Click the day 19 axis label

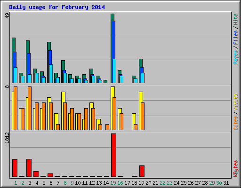[141, 183]
